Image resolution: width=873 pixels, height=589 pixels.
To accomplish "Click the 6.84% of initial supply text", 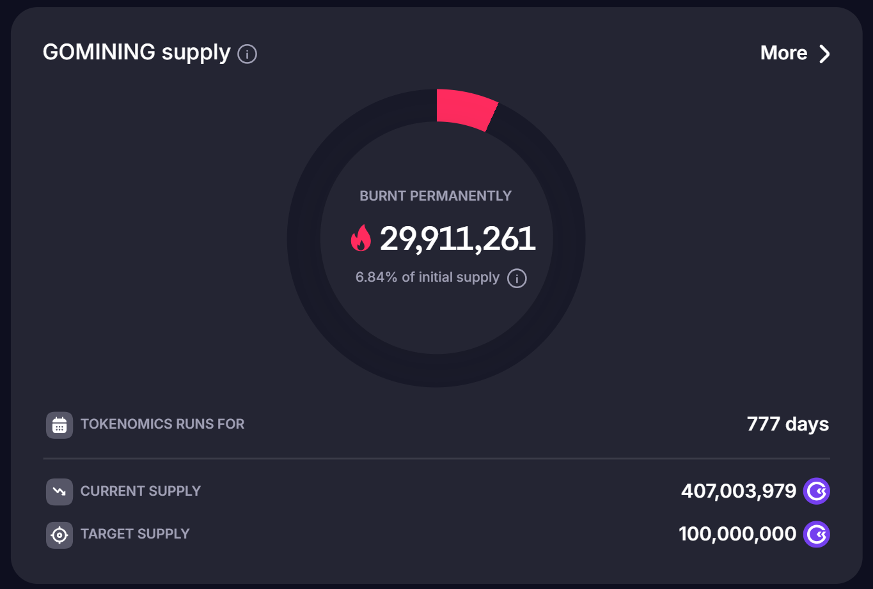I will 427,277.
